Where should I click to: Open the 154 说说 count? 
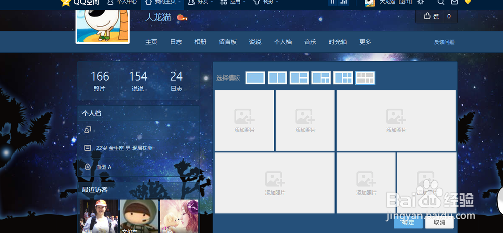click(138, 81)
